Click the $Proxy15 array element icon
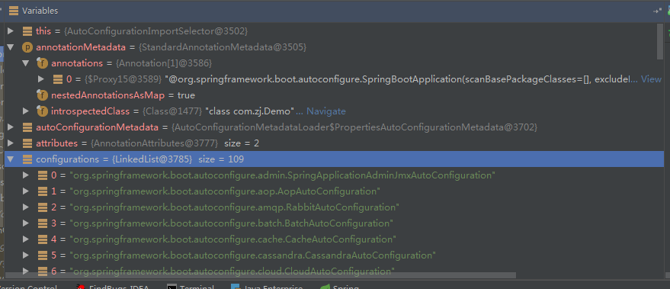The width and height of the screenshot is (670, 289). click(58, 79)
